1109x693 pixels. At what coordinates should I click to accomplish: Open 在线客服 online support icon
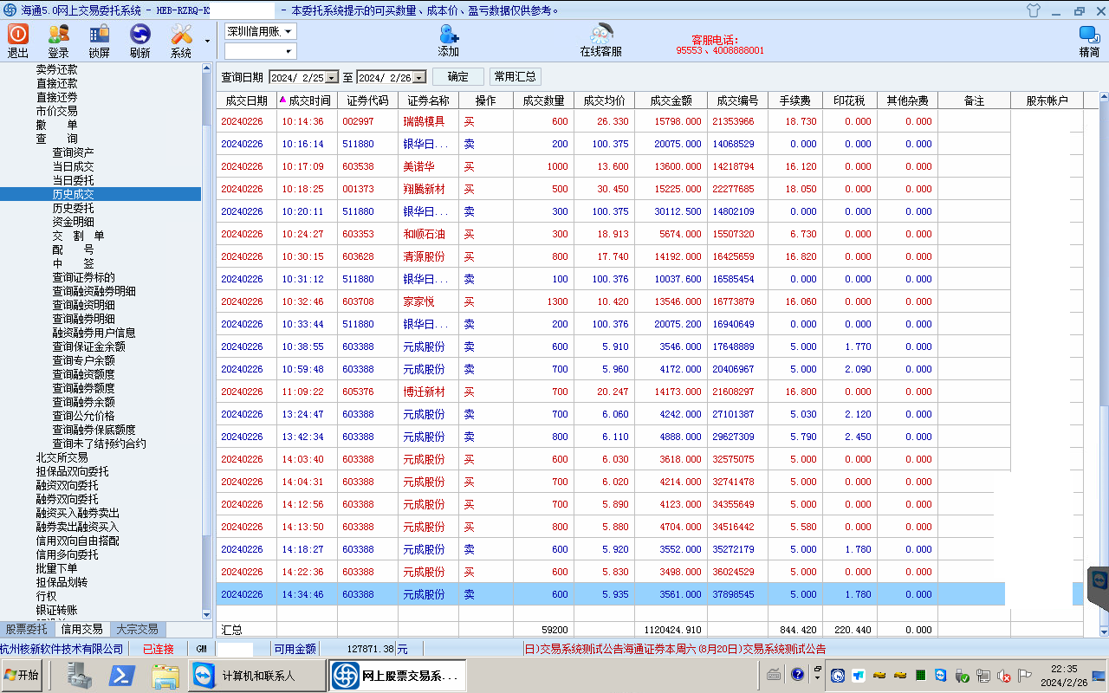pos(600,35)
